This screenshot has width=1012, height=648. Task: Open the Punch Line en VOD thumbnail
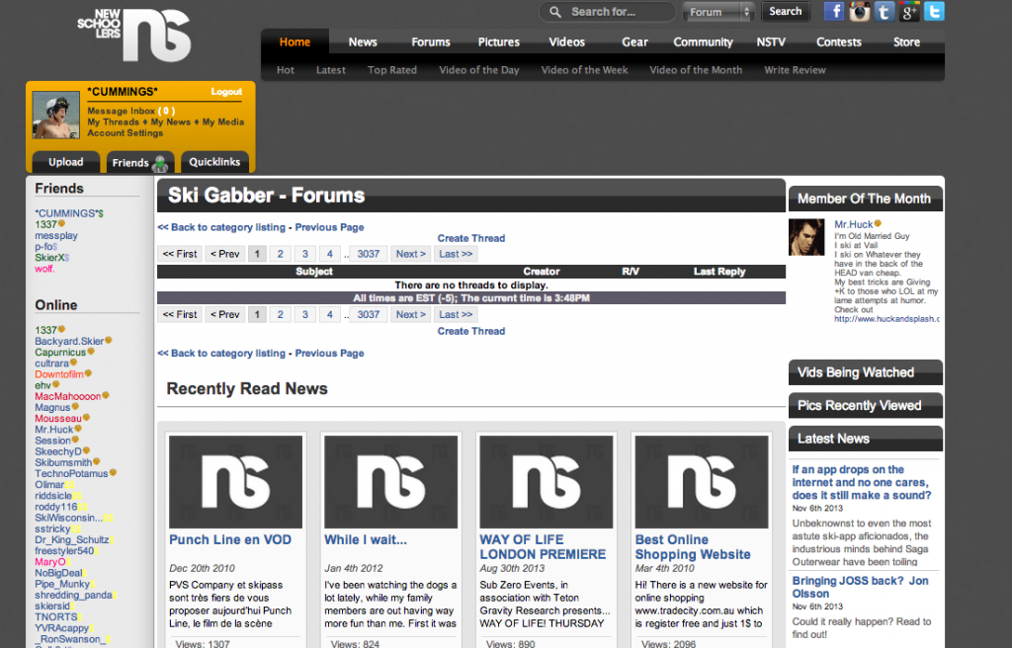pyautogui.click(x=235, y=481)
